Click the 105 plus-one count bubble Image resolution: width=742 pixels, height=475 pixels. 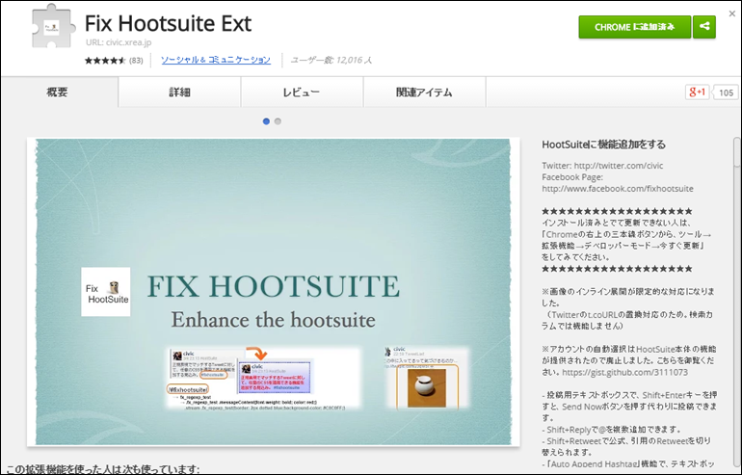point(726,92)
